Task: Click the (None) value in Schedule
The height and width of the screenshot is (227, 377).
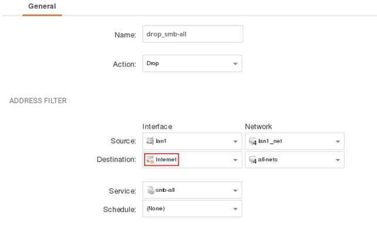Action: coord(156,208)
